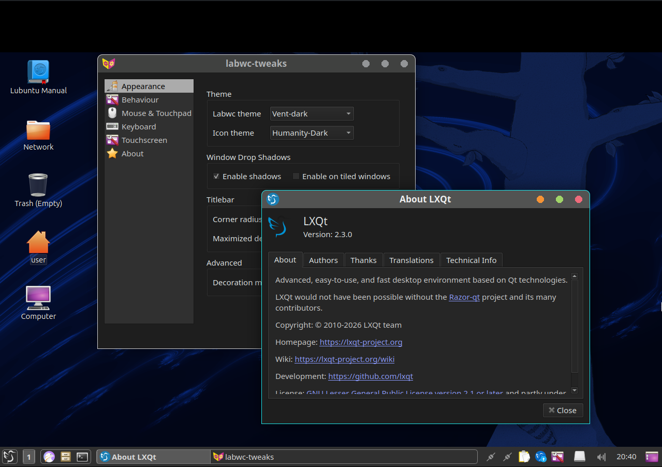Open the Behaviour settings section
Image resolution: width=662 pixels, height=467 pixels.
(140, 99)
